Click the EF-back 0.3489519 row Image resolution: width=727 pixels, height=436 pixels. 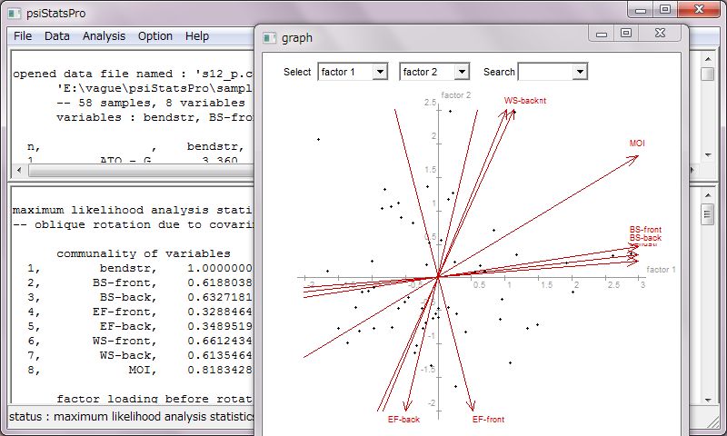click(x=140, y=326)
